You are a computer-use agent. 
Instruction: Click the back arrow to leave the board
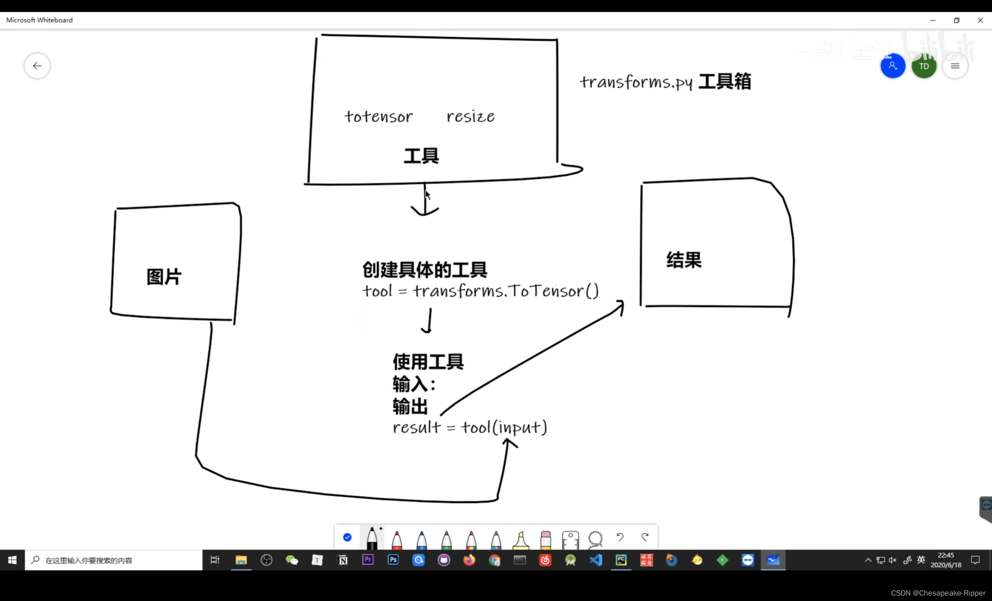(37, 65)
